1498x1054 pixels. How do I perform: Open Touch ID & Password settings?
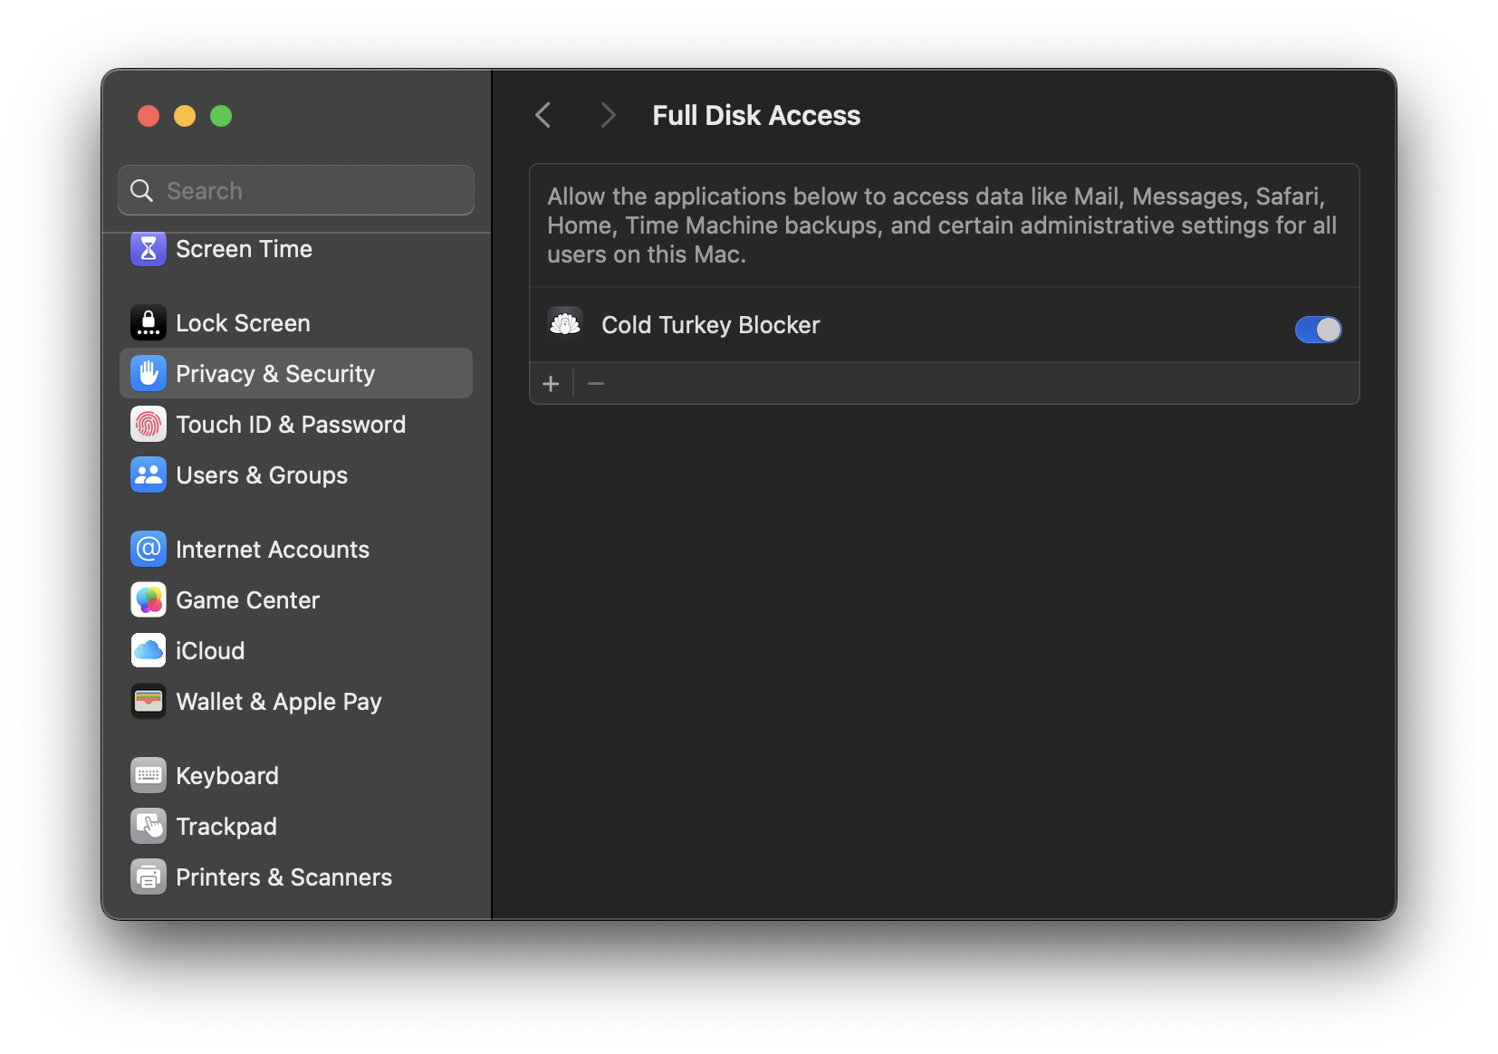(291, 425)
